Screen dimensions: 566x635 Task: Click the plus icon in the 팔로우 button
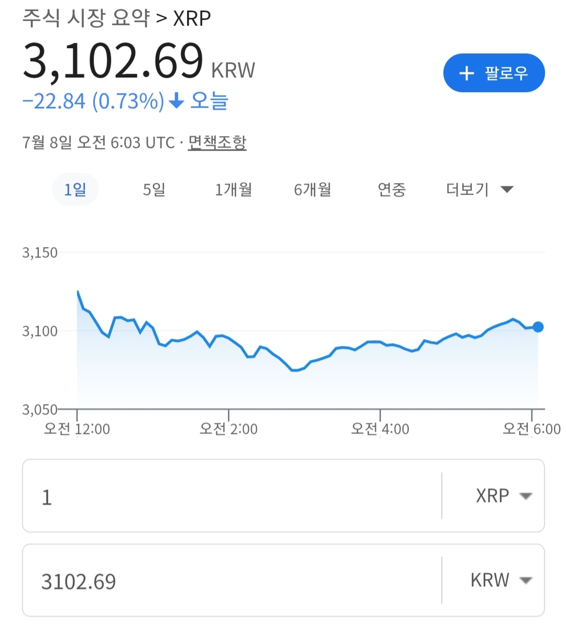tap(466, 73)
